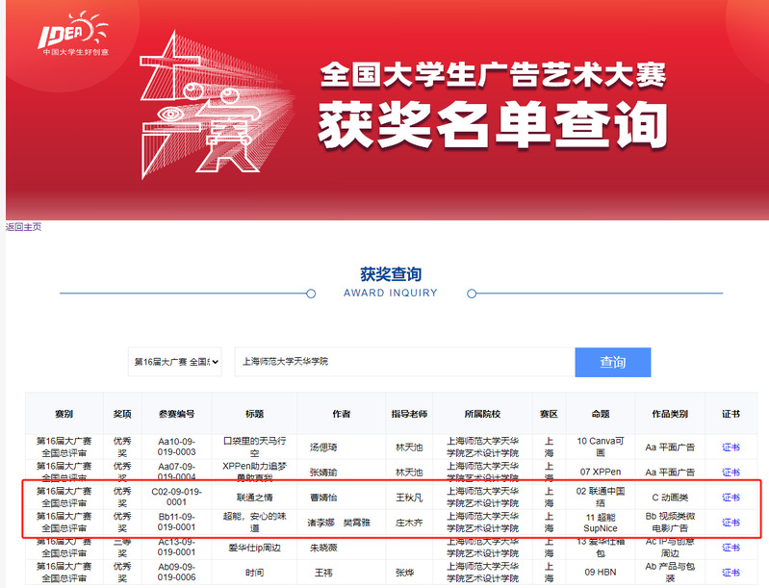Screen dimensions: 769x588
Task: Open 证书 link for 时间 entry
Action: click(731, 572)
